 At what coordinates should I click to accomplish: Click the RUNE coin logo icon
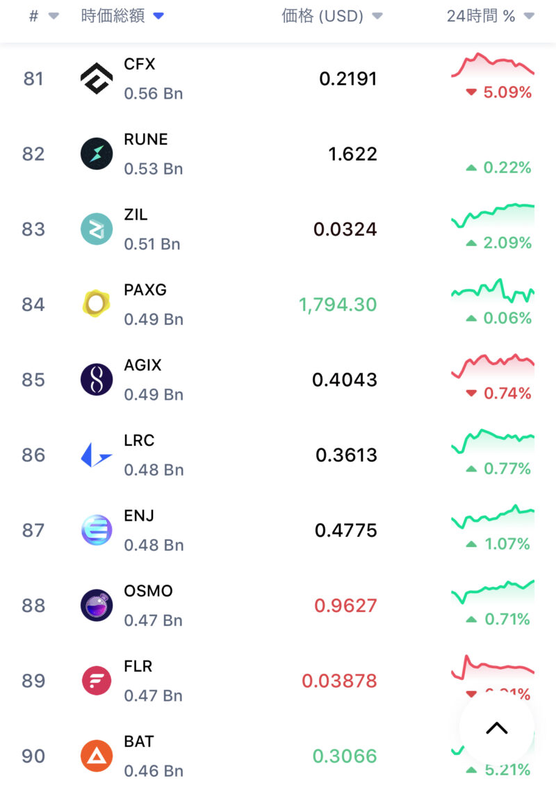[97, 154]
